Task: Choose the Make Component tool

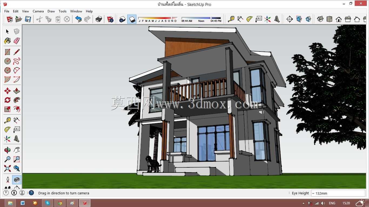Action: pyautogui.click(x=17, y=32)
